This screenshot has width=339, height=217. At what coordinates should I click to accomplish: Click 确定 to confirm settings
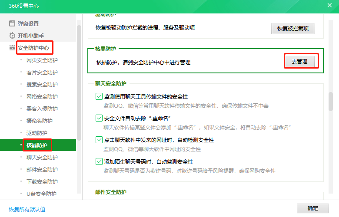313,208
